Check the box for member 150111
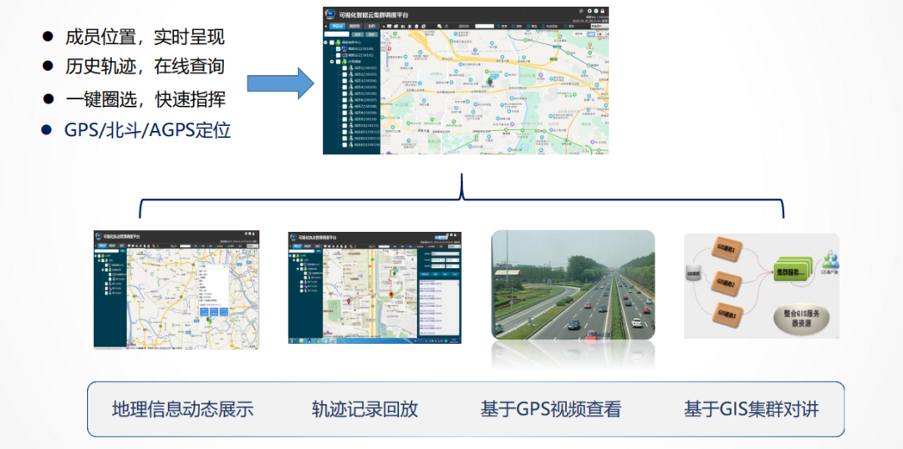903x449 pixels. (x=344, y=125)
